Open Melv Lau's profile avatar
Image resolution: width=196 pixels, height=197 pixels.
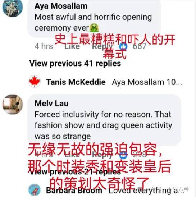[x=13, y=104]
